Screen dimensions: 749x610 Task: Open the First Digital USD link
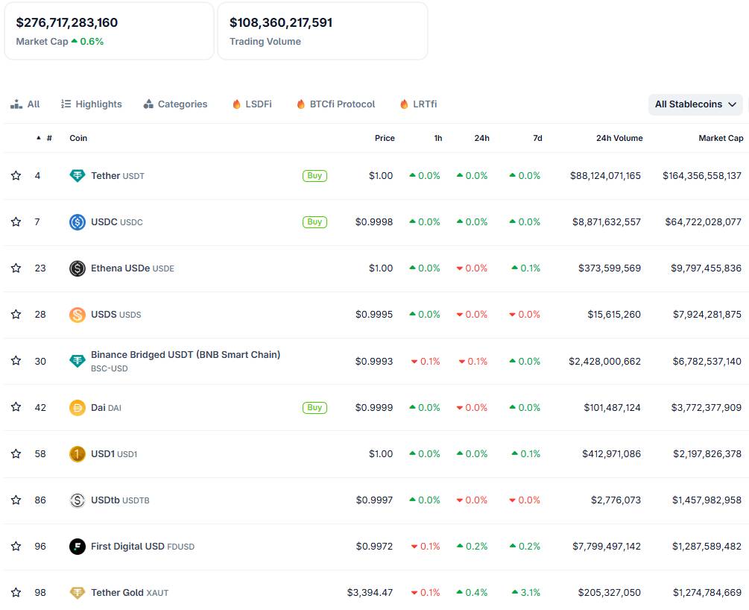(x=142, y=546)
